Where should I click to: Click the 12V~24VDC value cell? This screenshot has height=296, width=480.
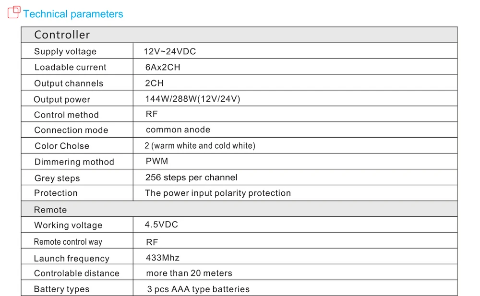(x=295, y=51)
